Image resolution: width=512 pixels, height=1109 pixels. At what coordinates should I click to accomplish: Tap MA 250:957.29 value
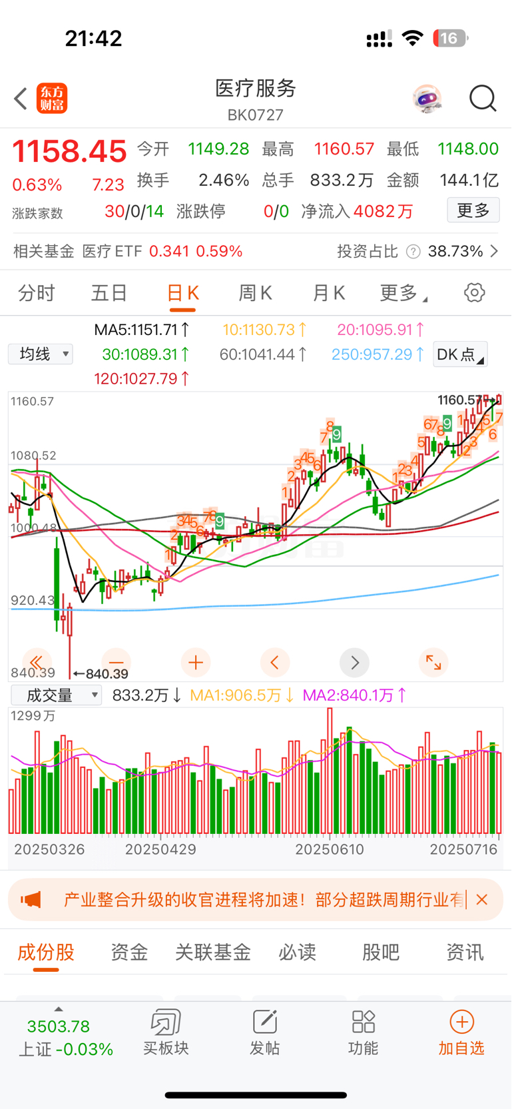click(x=378, y=354)
